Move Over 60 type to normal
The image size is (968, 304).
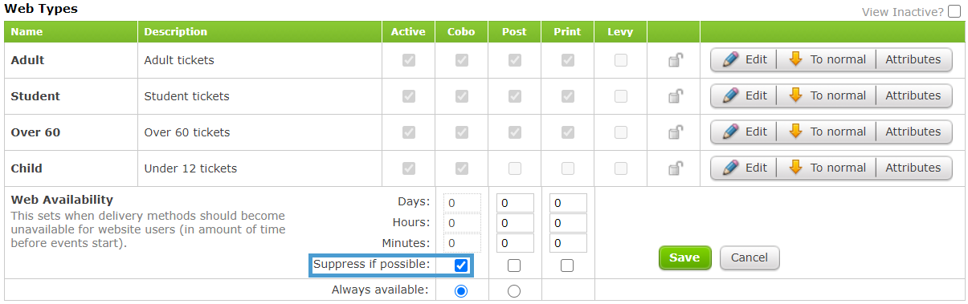[827, 132]
